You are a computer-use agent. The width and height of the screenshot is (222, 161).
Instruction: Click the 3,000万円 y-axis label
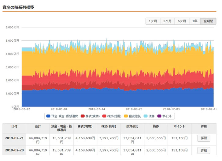tap(13, 67)
